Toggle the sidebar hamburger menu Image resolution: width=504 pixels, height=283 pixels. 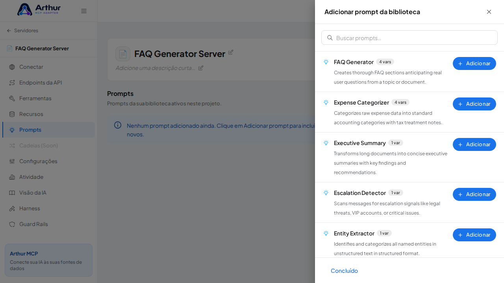84,11
